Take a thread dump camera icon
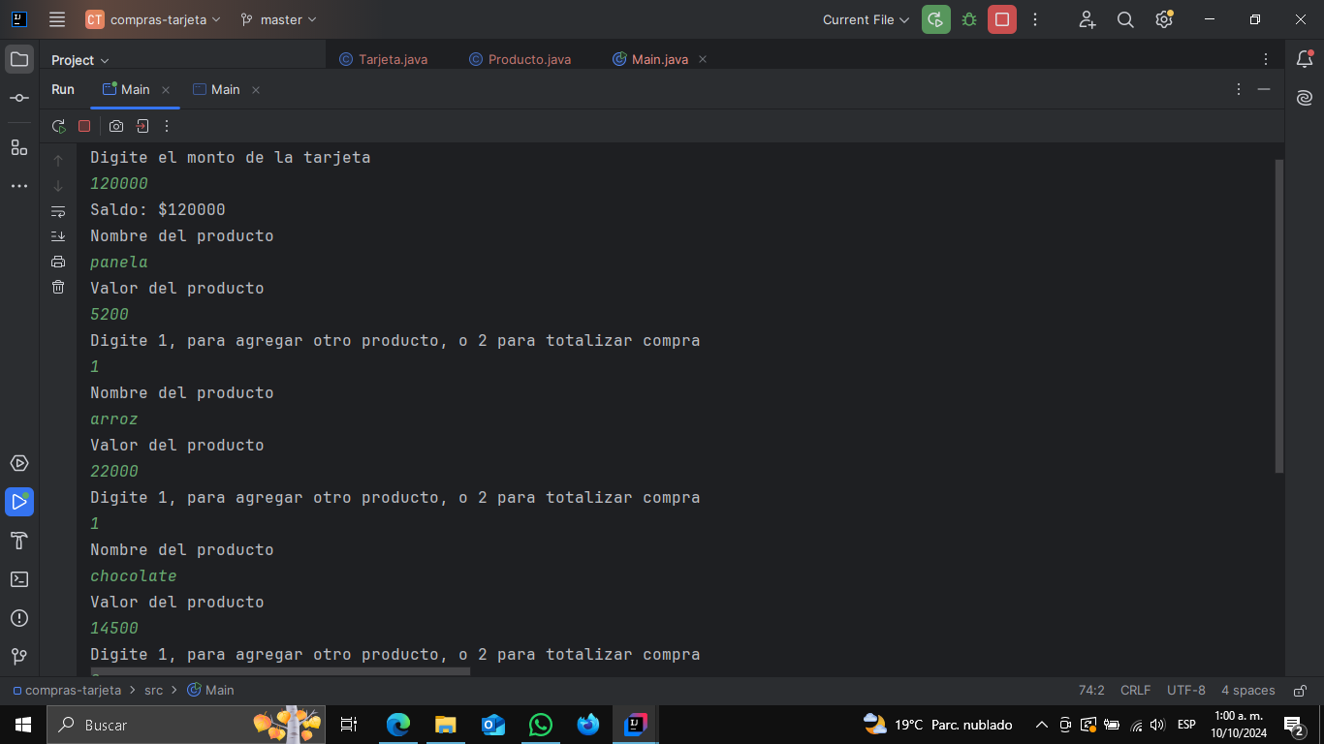Screen dimensions: 1324x744 [116, 126]
